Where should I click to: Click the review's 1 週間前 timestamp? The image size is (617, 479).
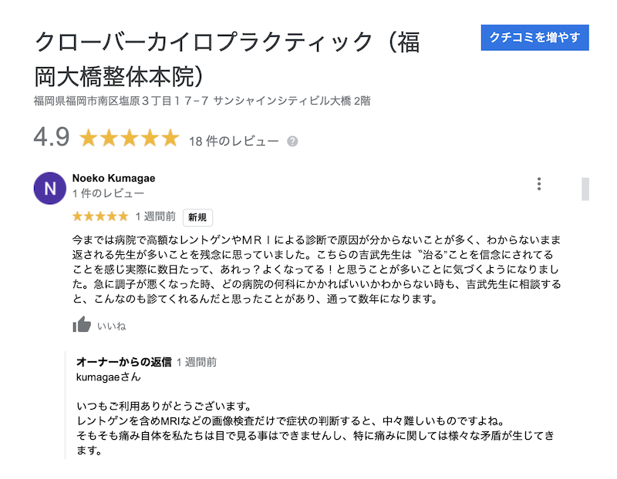pos(155,216)
